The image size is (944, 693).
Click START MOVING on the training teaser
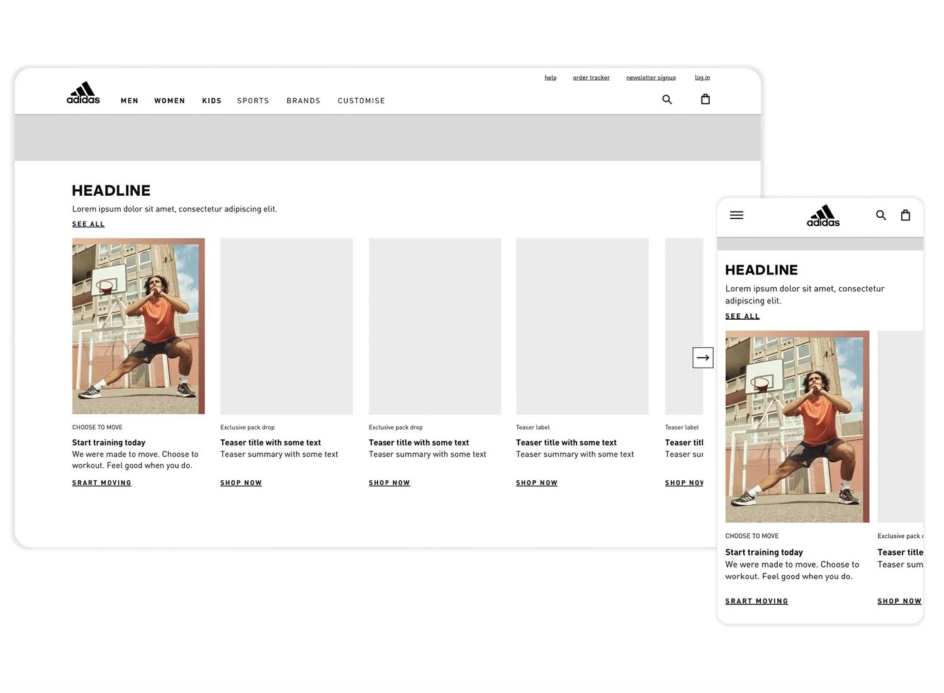[101, 483]
